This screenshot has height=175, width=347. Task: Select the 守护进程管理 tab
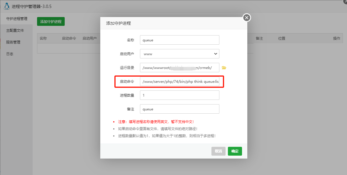[17, 19]
